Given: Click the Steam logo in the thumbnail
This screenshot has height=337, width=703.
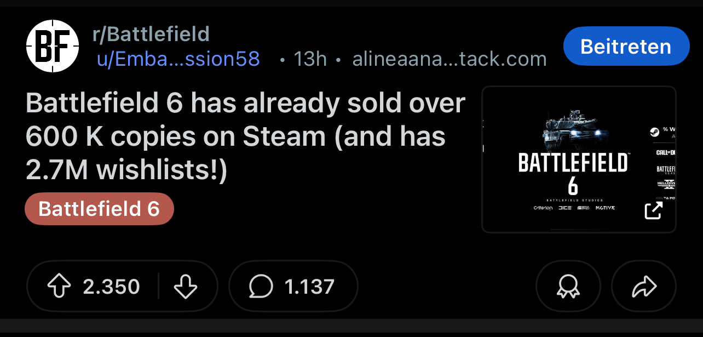Looking at the screenshot, I should [x=654, y=132].
